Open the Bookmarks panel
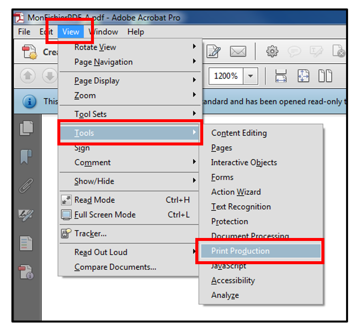The width and height of the screenshot is (357, 330). click(x=27, y=157)
